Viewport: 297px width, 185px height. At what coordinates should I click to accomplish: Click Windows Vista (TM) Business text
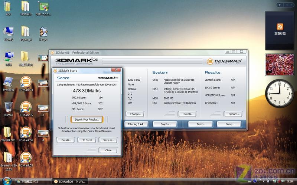coord(180,103)
